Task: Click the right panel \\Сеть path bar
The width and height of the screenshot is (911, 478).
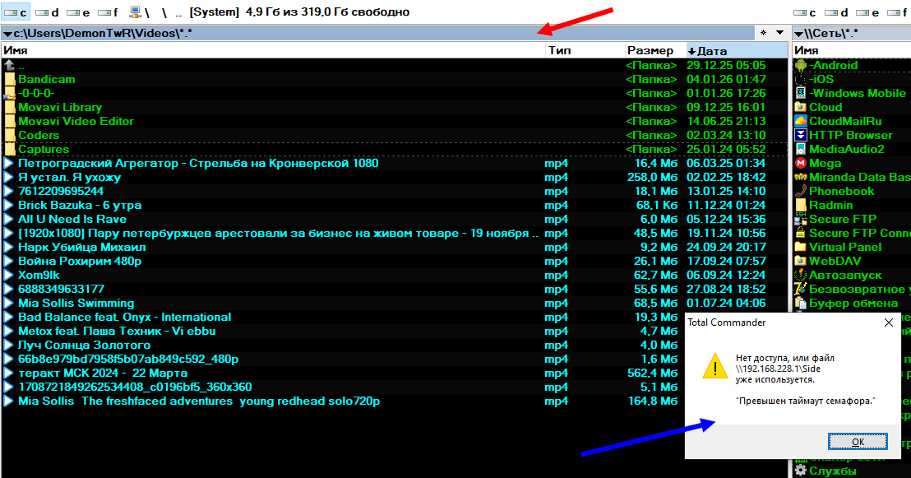Action: 852,33
